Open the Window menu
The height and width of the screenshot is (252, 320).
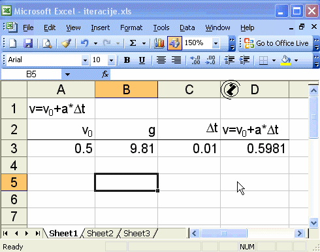[x=217, y=27]
